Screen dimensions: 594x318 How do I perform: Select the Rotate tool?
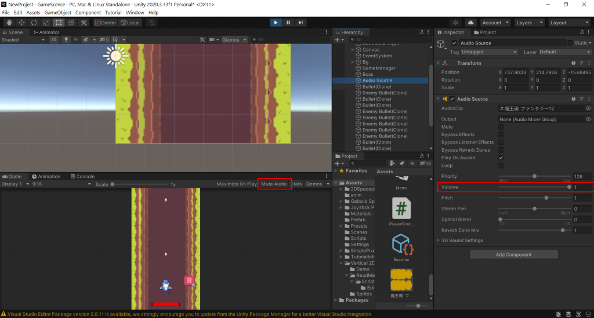(x=34, y=23)
